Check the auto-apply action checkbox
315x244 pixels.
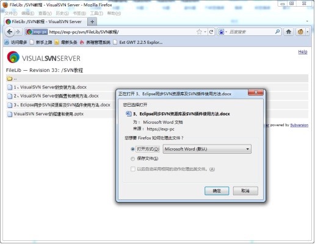point(133,169)
